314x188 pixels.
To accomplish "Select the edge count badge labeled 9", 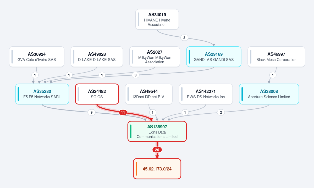I will pos(91,112).
